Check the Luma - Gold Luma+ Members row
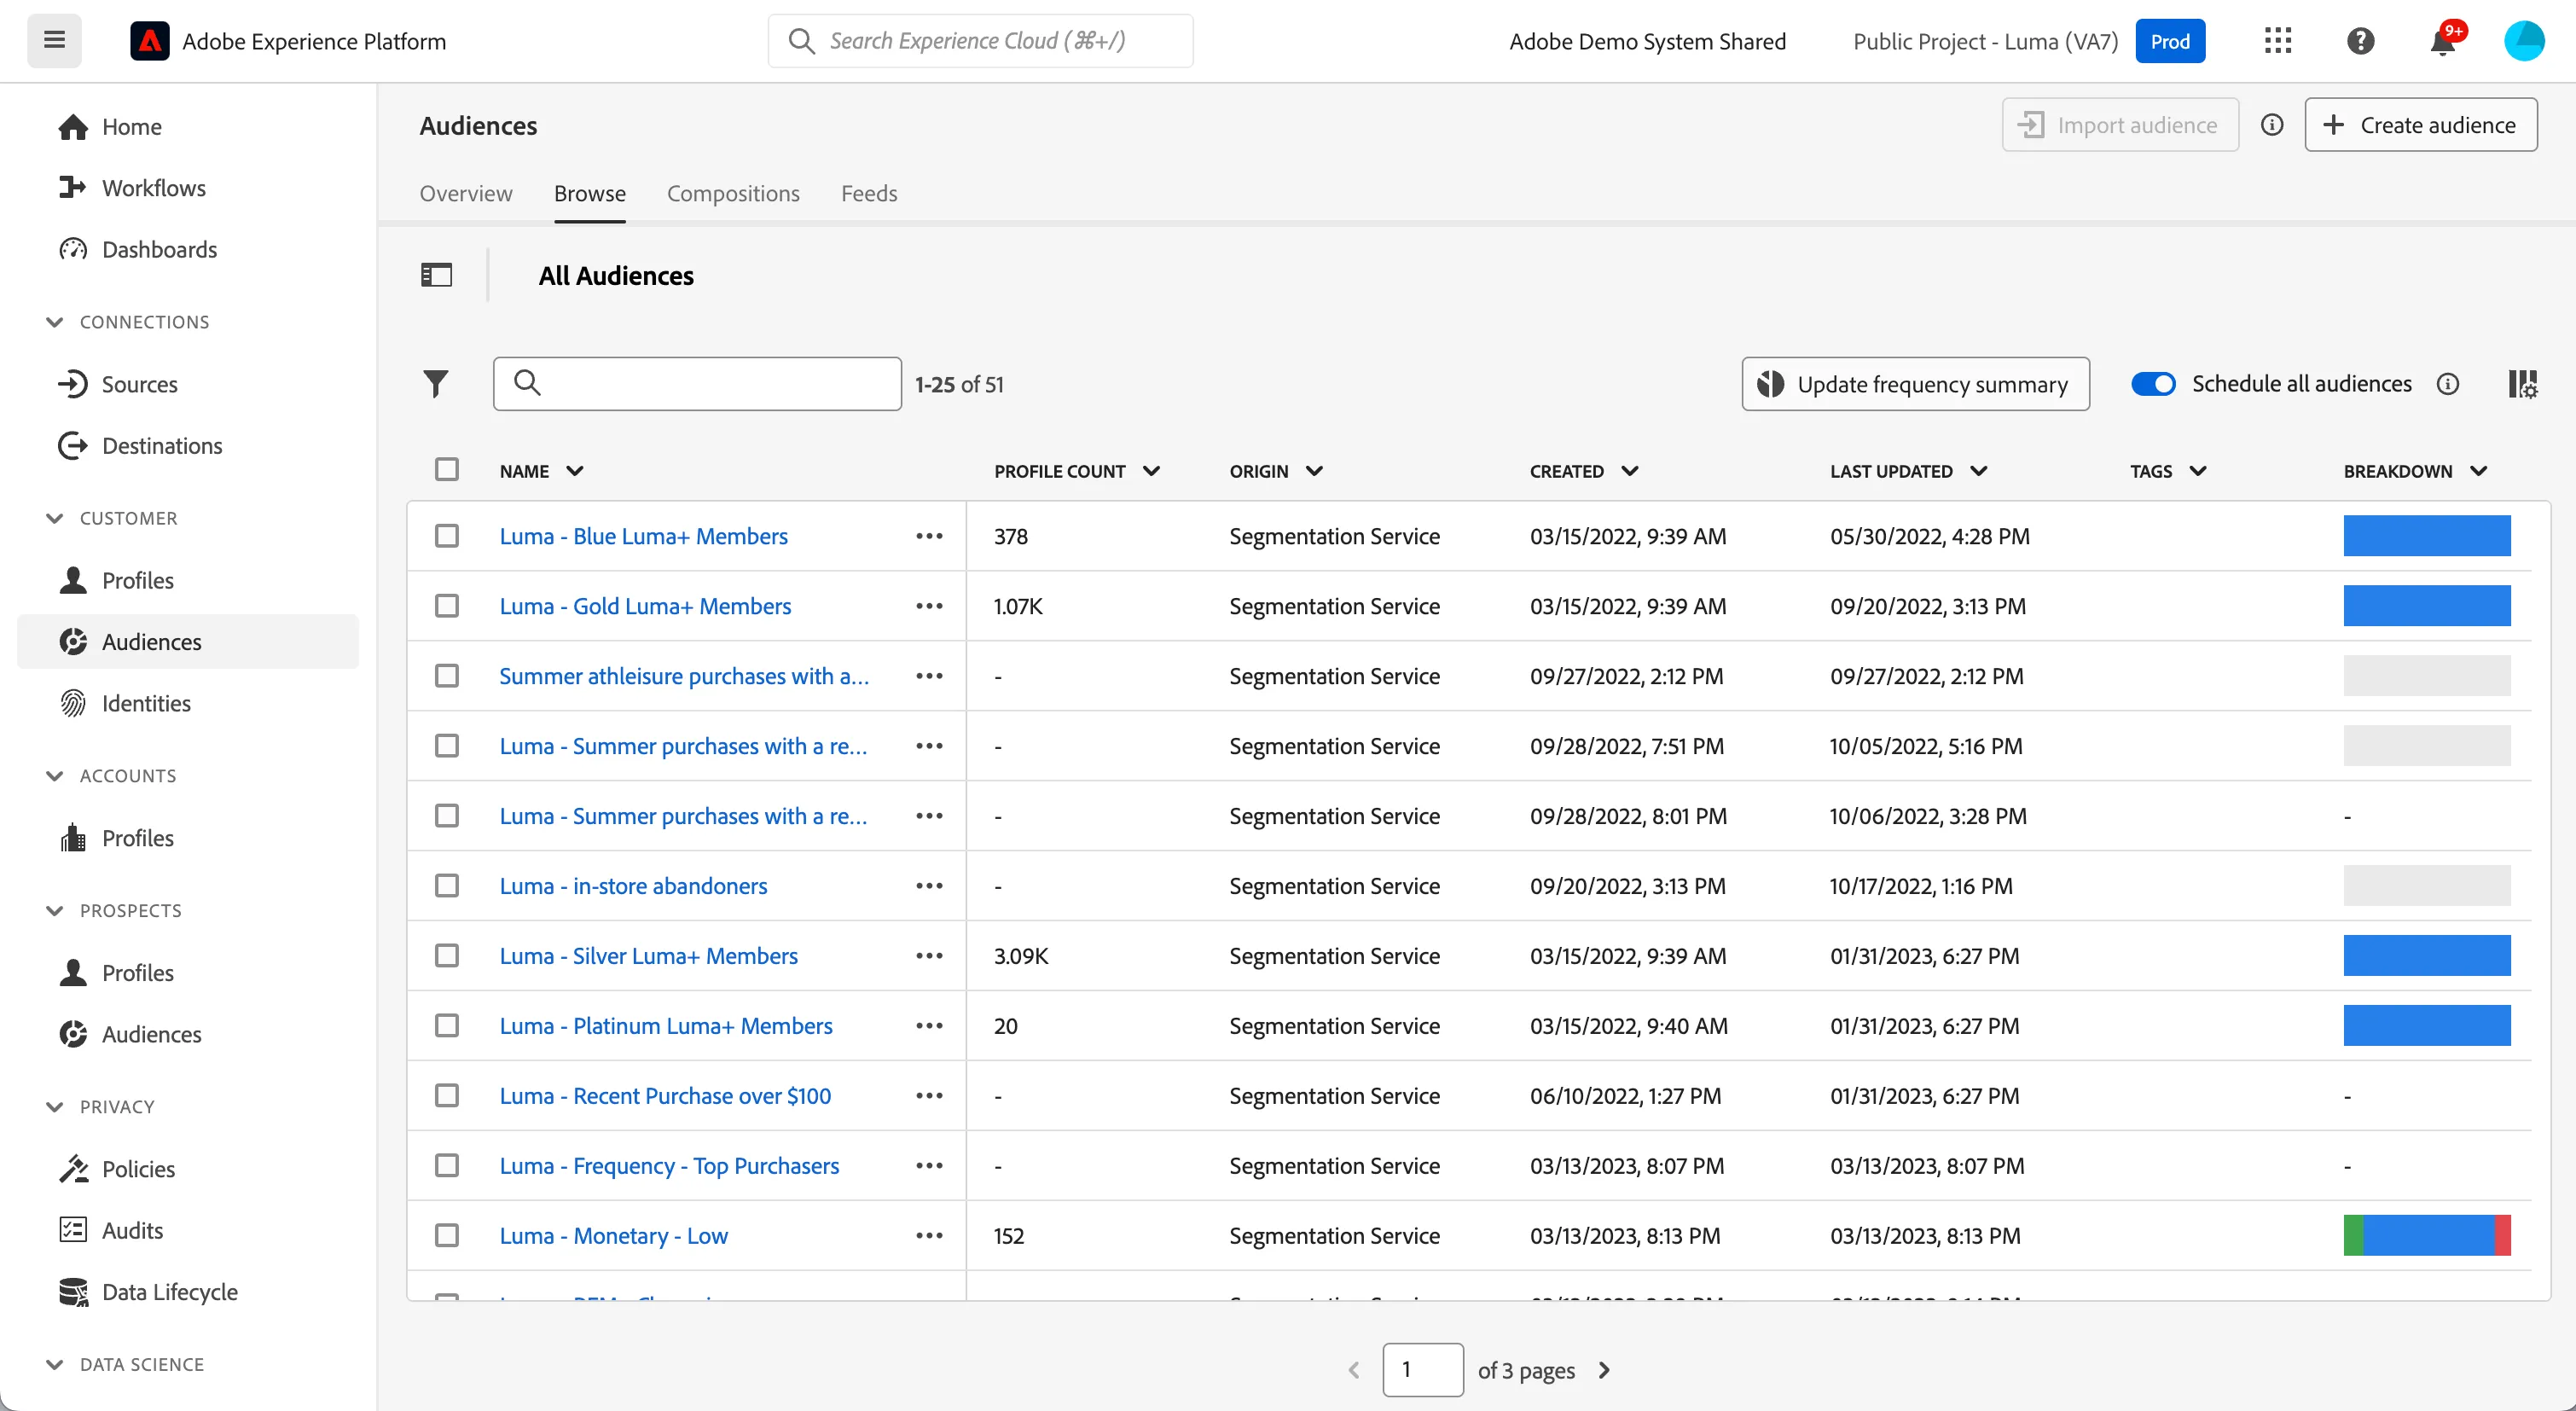 pyautogui.click(x=447, y=606)
